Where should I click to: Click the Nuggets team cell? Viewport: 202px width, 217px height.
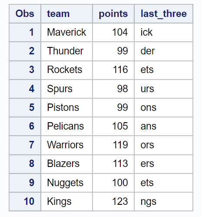point(67,183)
